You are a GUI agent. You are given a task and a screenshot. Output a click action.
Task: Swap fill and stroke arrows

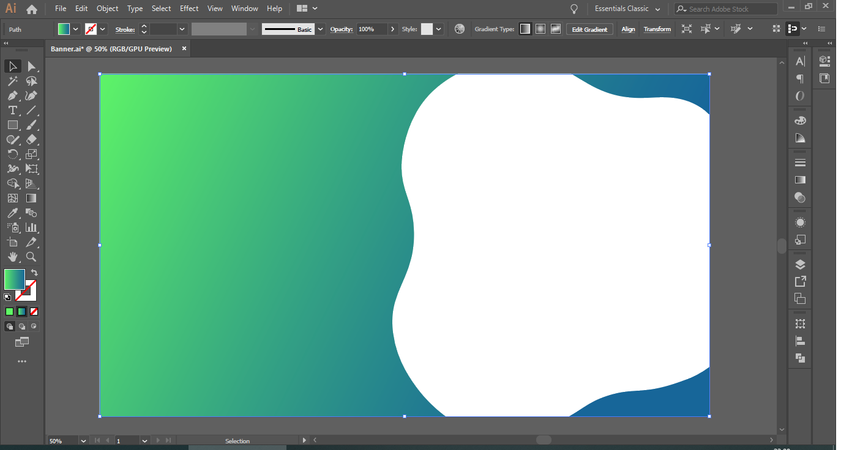34,273
